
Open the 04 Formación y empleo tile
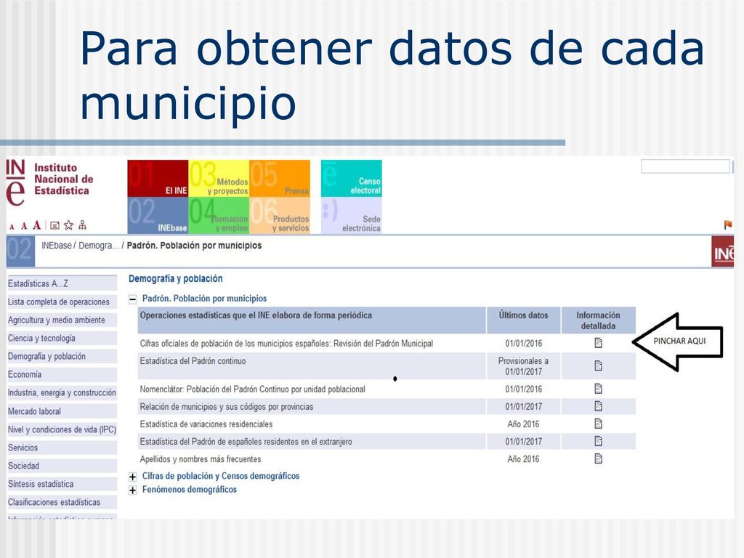(219, 215)
